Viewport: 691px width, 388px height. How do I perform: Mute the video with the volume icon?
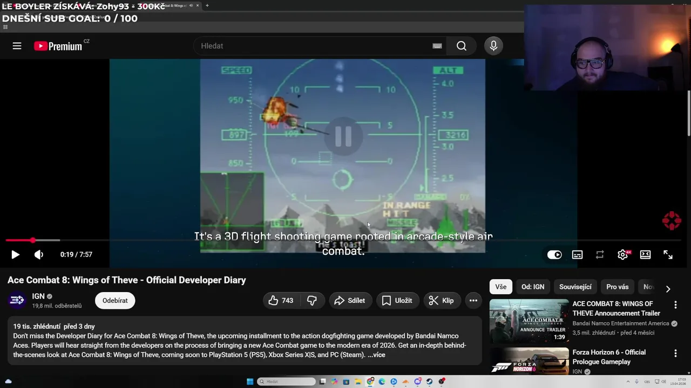[38, 254]
